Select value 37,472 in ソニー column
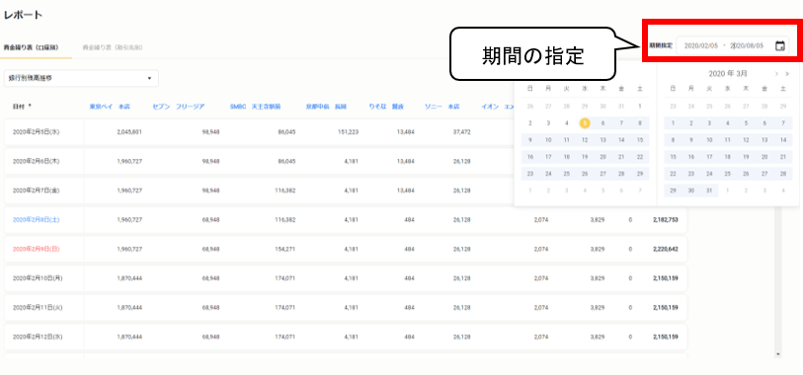The image size is (803, 375). 462,132
